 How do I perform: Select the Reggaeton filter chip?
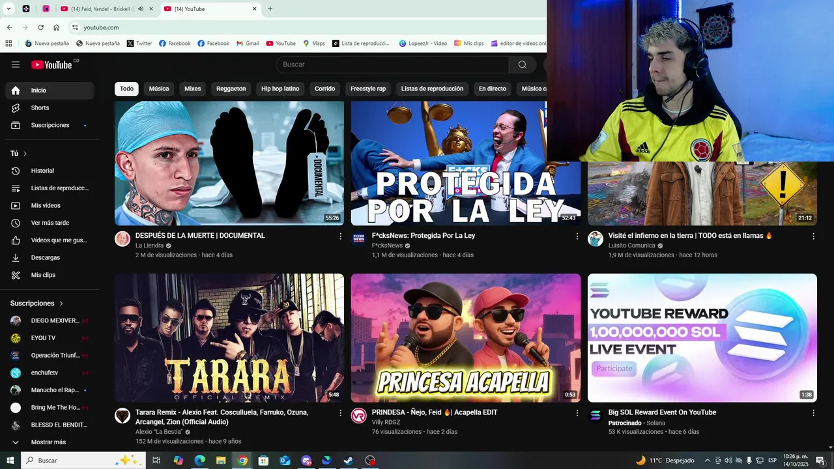click(x=231, y=89)
